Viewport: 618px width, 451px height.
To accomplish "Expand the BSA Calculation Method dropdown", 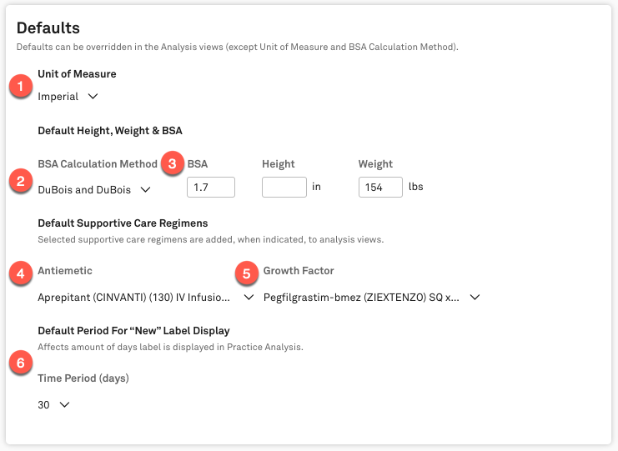I will click(93, 189).
